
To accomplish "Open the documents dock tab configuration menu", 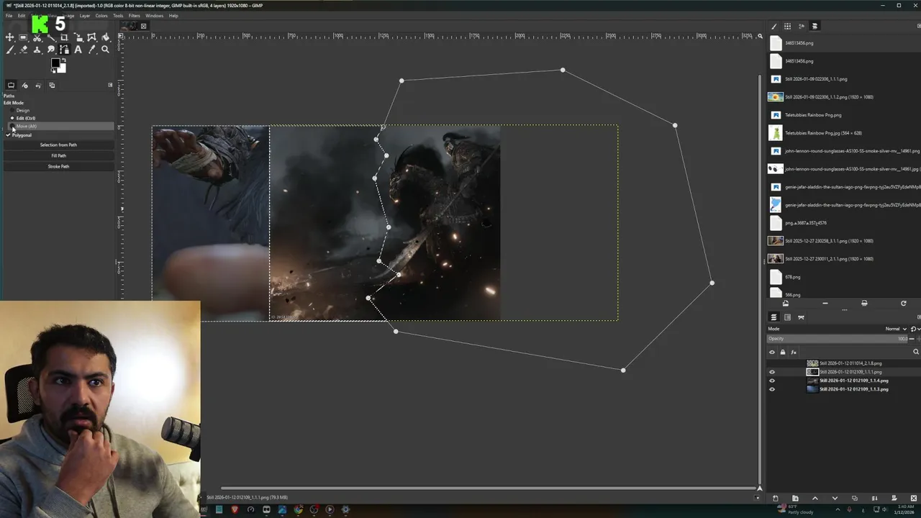I will [x=918, y=27].
